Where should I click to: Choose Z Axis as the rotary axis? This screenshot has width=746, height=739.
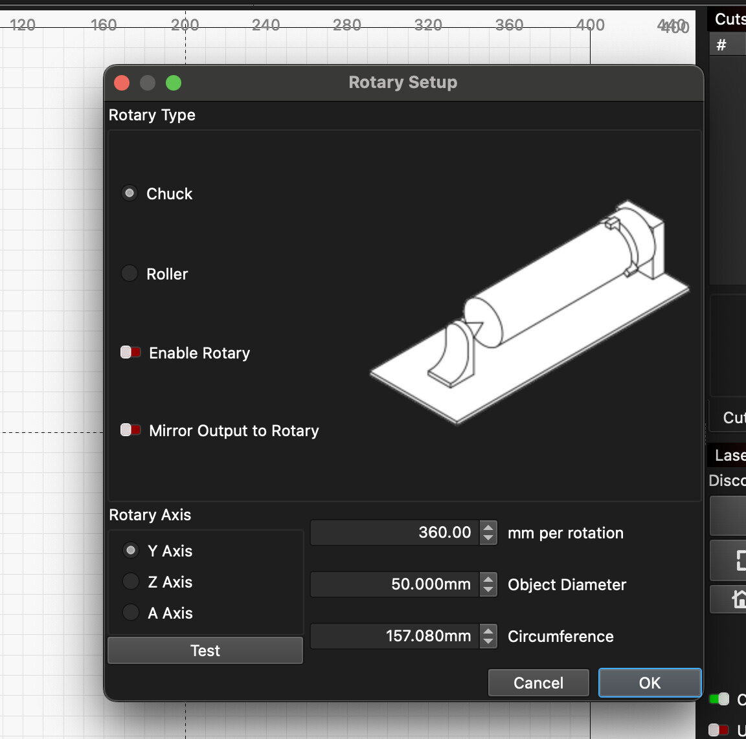[x=131, y=582]
